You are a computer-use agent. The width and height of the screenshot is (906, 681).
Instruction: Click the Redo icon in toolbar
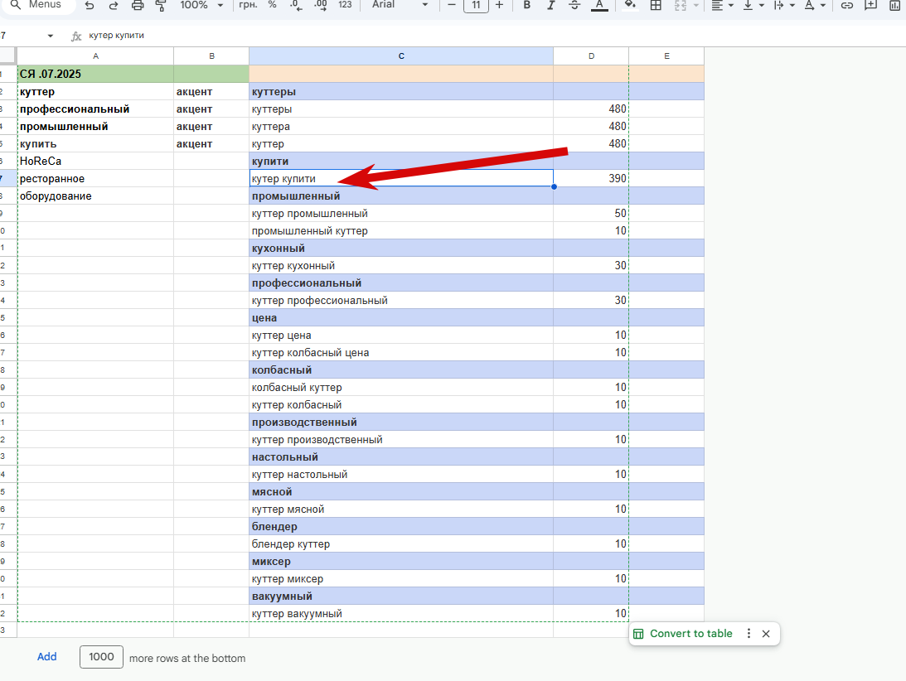click(114, 5)
